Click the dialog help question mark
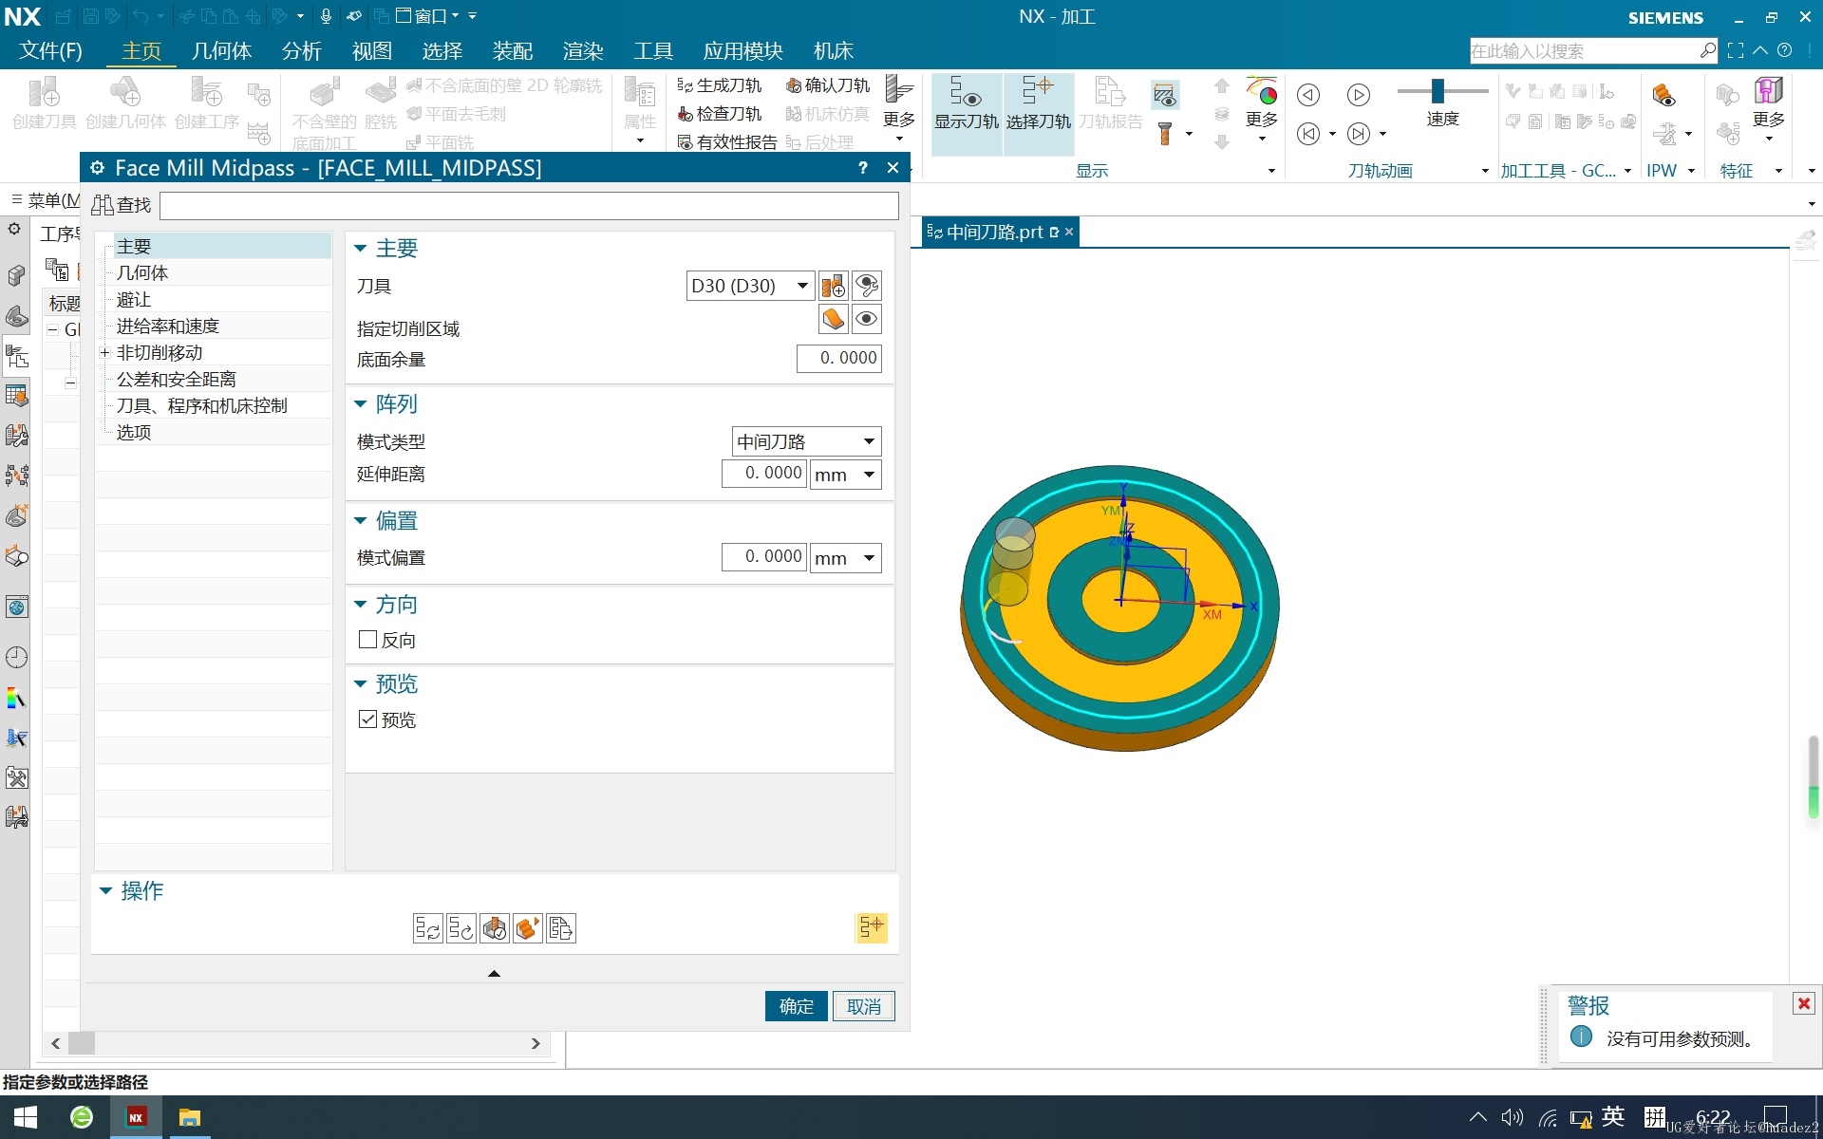This screenshot has width=1823, height=1139. point(862,168)
